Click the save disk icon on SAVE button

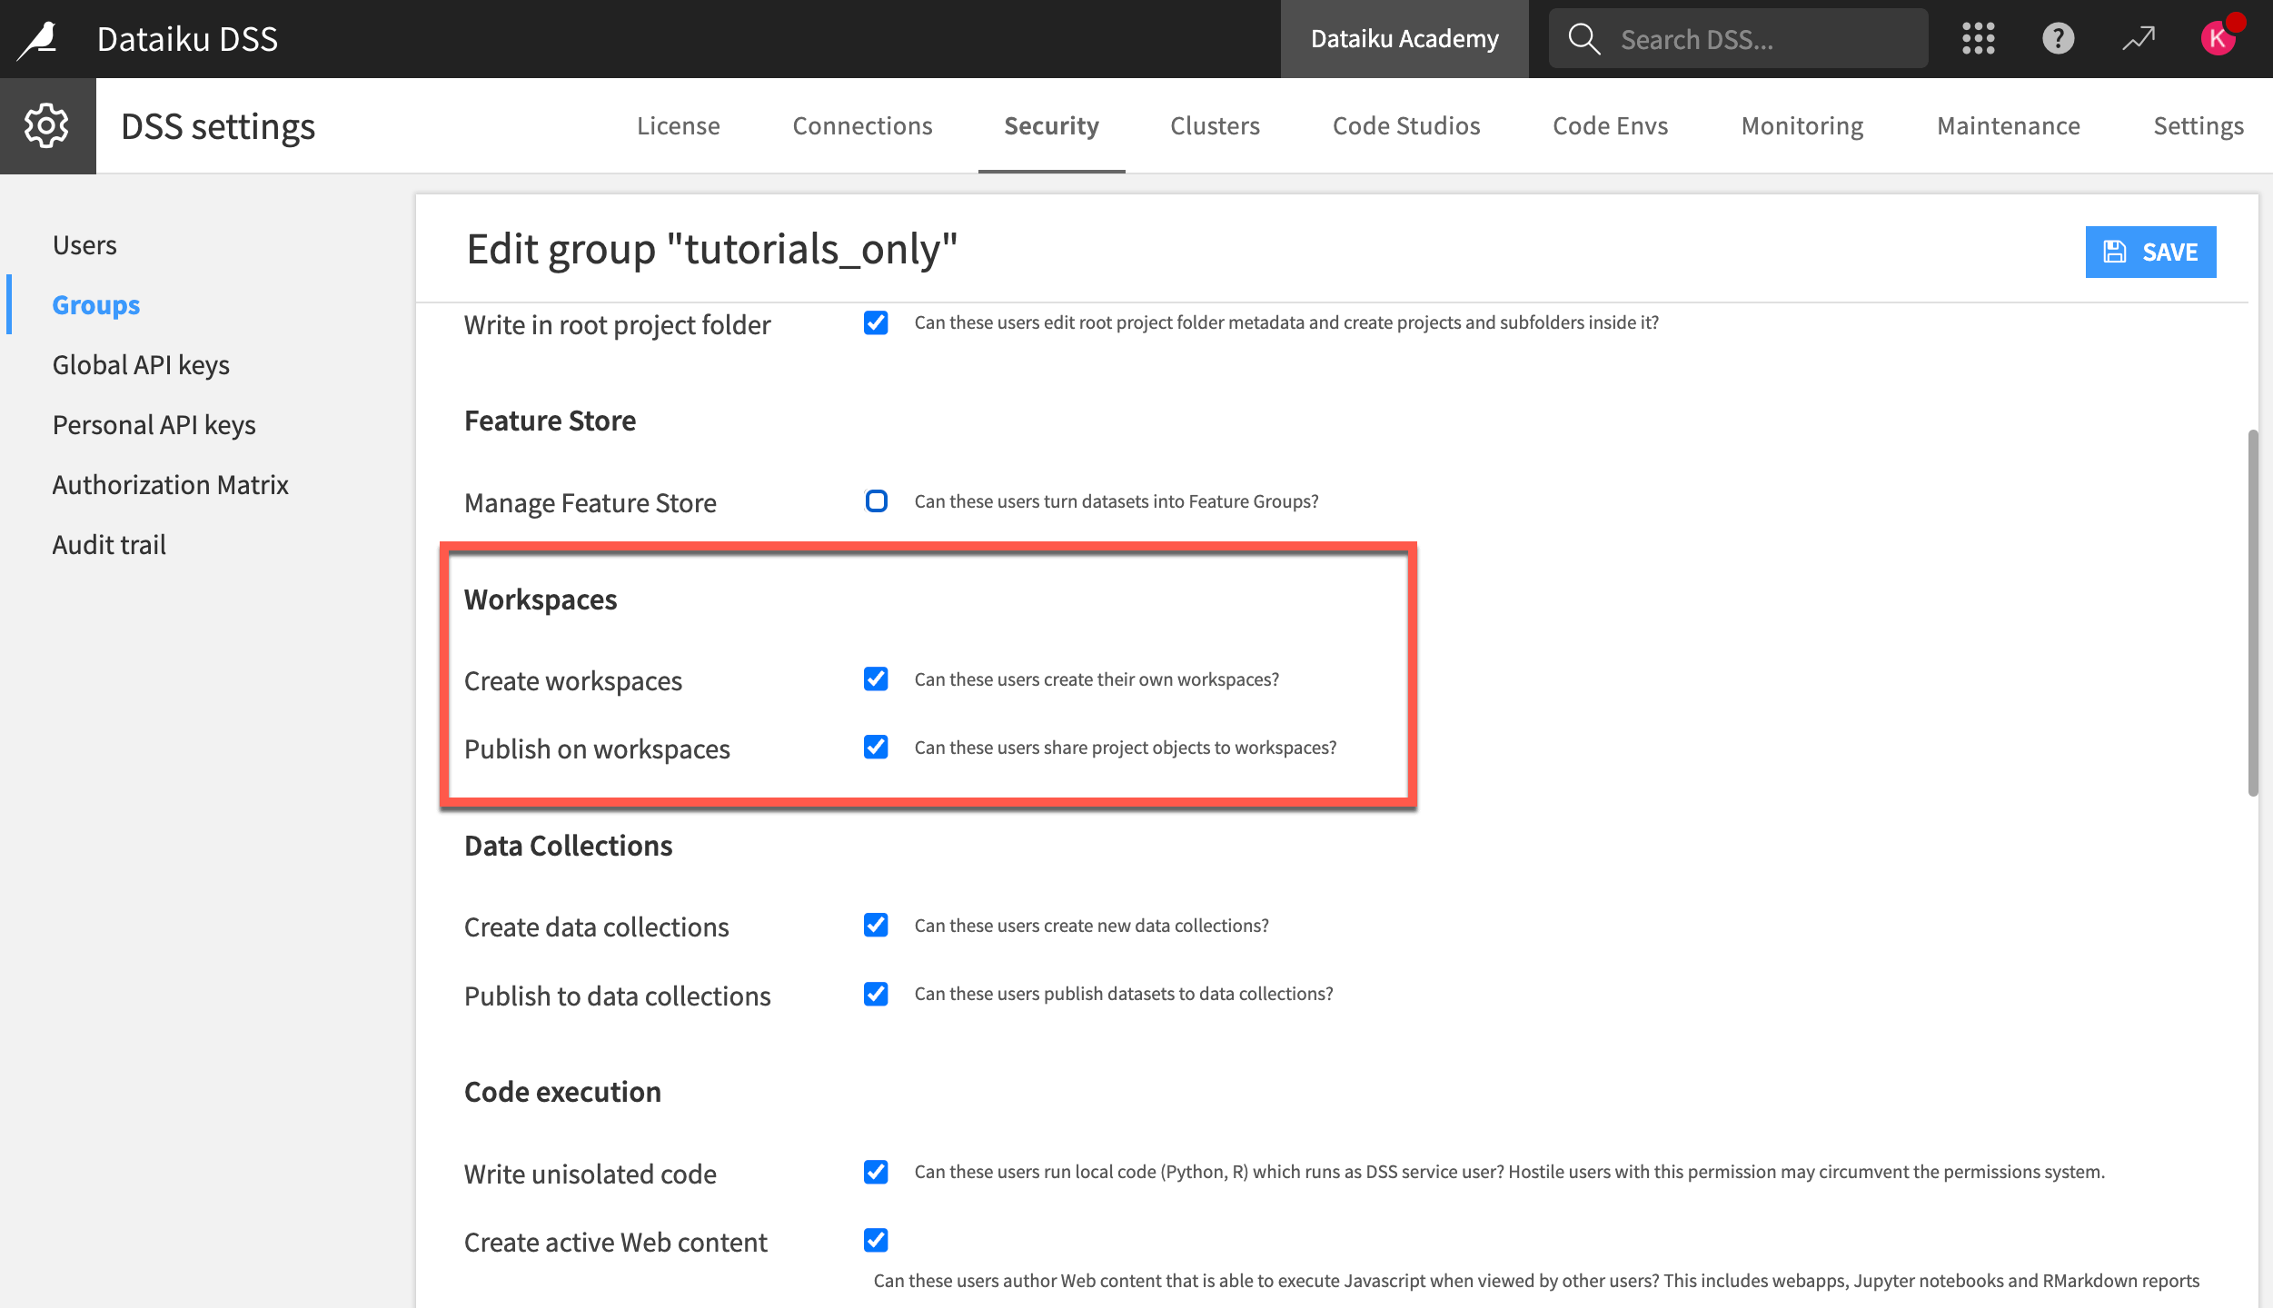[x=2114, y=252]
